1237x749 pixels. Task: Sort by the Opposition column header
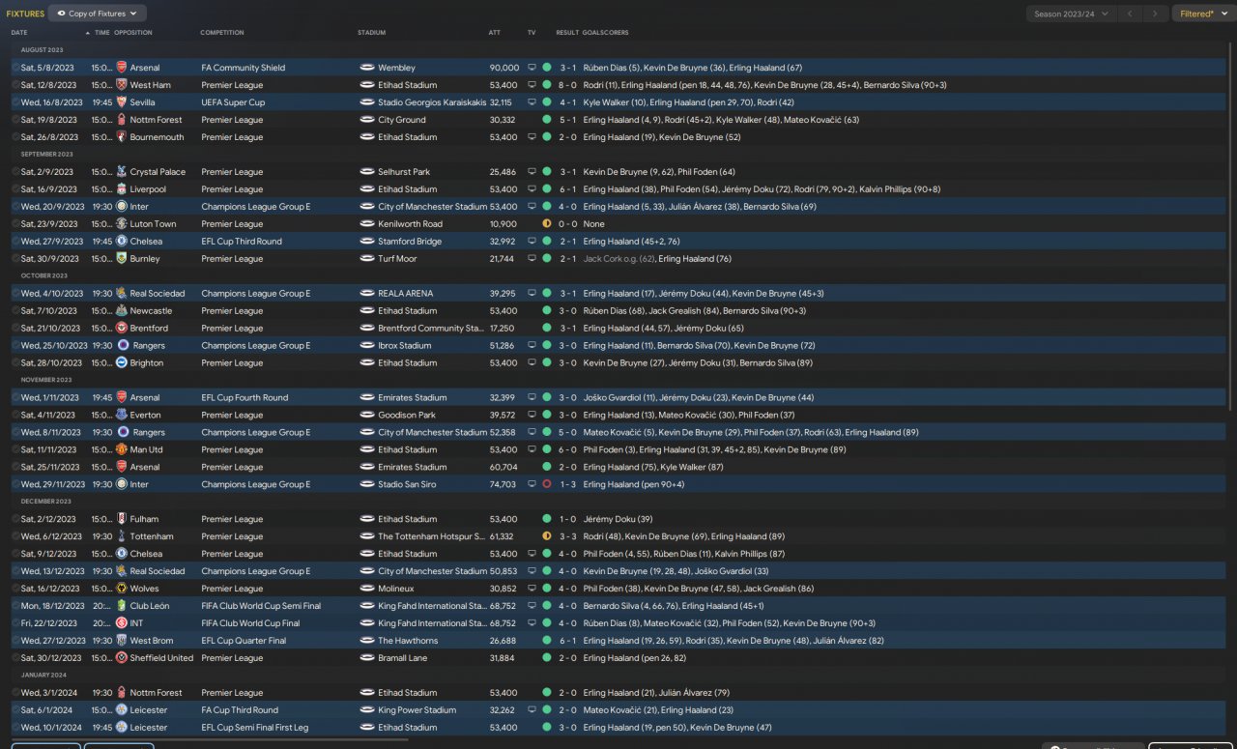click(132, 33)
